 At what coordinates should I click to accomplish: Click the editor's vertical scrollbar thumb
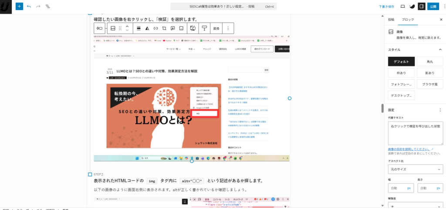pos(382,108)
